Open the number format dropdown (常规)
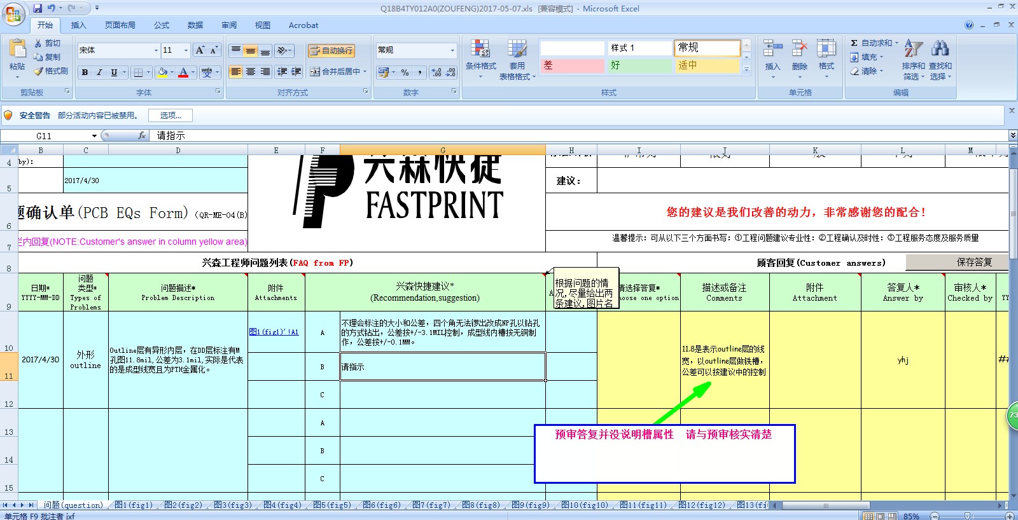 coord(452,50)
